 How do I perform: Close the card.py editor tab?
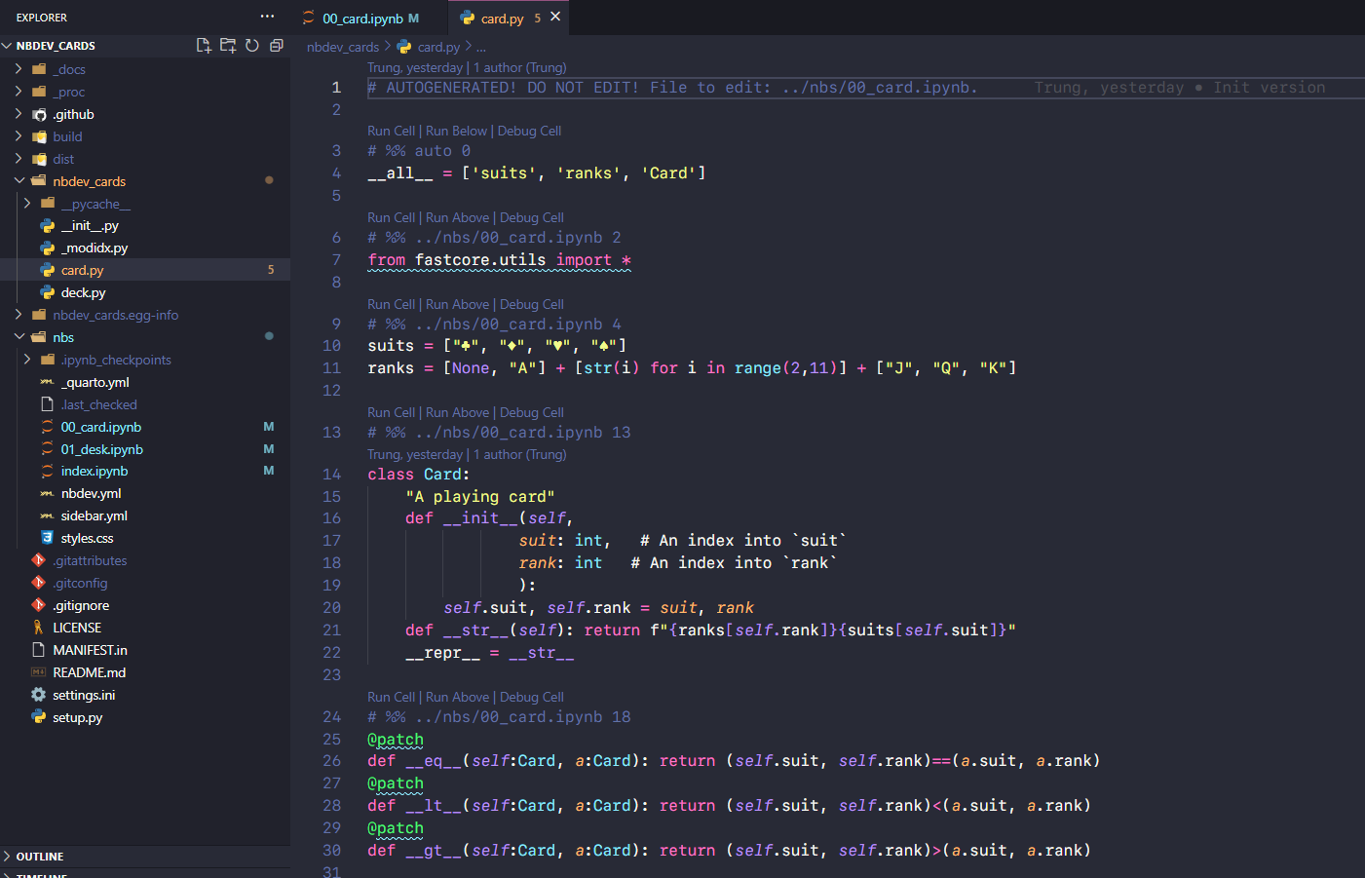tap(555, 17)
